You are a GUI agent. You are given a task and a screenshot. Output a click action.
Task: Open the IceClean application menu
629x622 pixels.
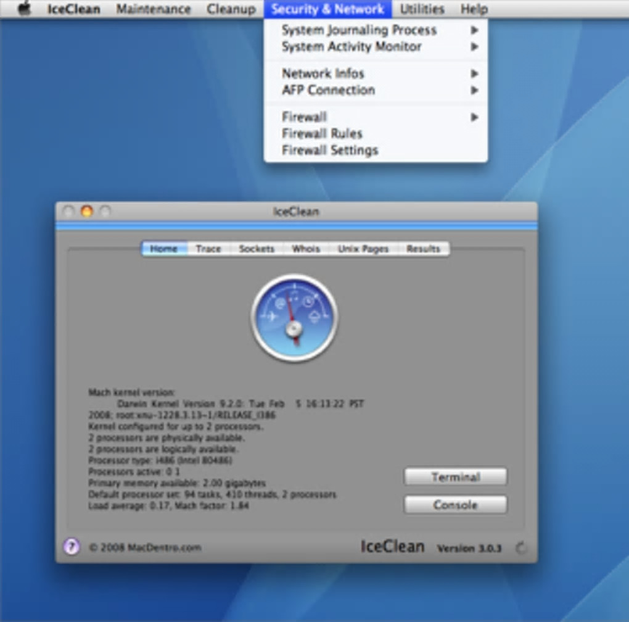pos(74,9)
